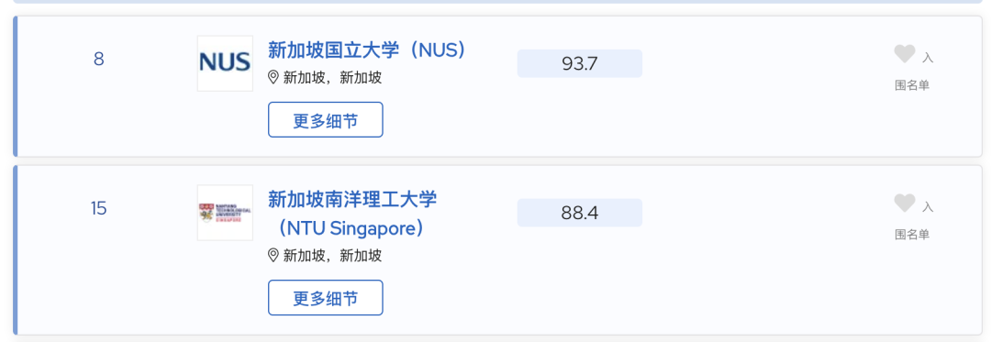
Task: Click 更多细节 button for NUS
Action: tap(326, 119)
